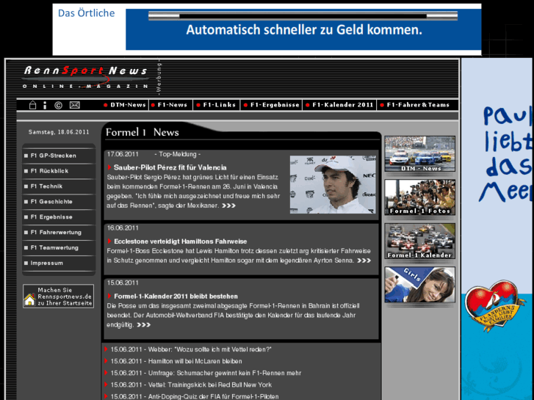Click the house icon in Startseite box
This screenshot has height=400, width=534.
[29, 299]
